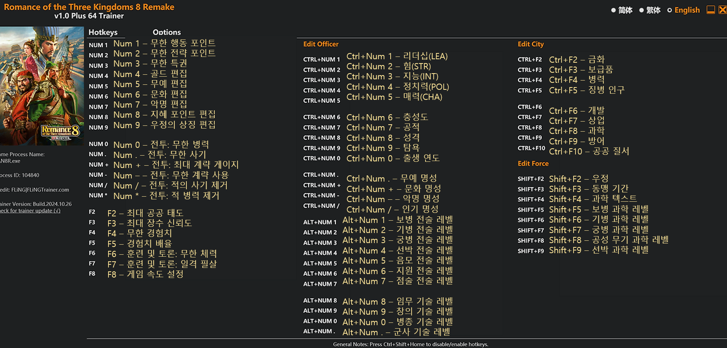727x348 pixels.
Task: Click the ALT+NUM 5 hotkey label
Action: coord(320,263)
